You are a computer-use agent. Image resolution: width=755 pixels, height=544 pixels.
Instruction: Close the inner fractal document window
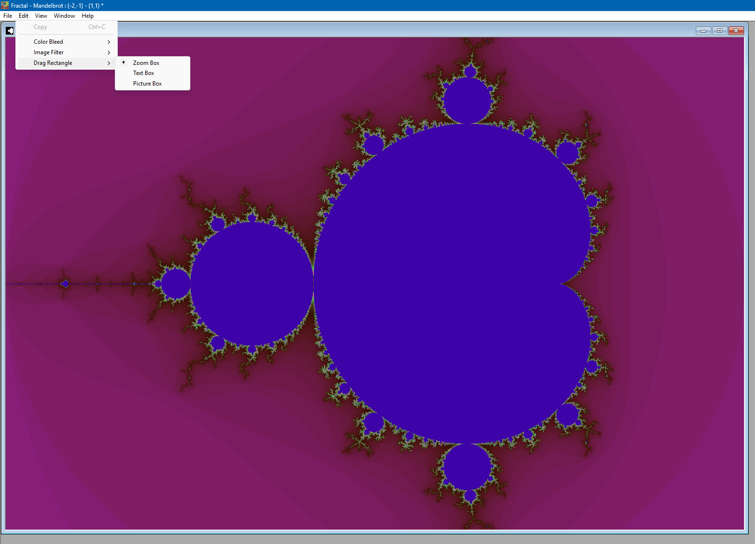point(736,31)
